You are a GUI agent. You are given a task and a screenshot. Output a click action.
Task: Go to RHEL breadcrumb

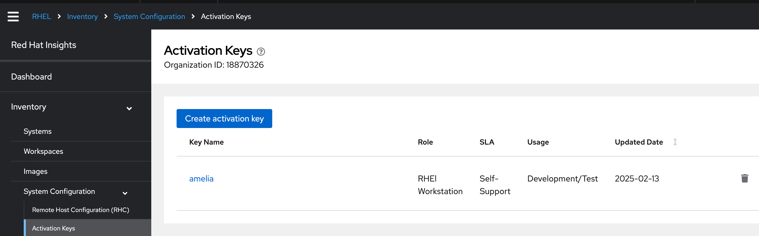click(42, 17)
